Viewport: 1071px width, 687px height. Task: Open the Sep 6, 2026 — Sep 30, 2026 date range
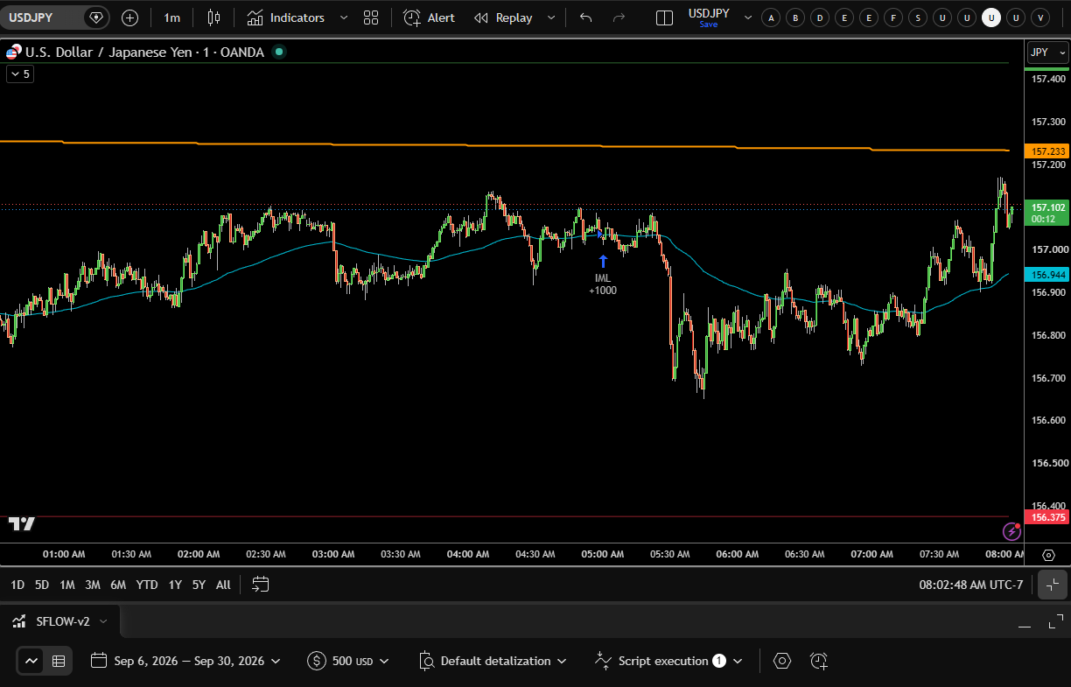(x=186, y=661)
